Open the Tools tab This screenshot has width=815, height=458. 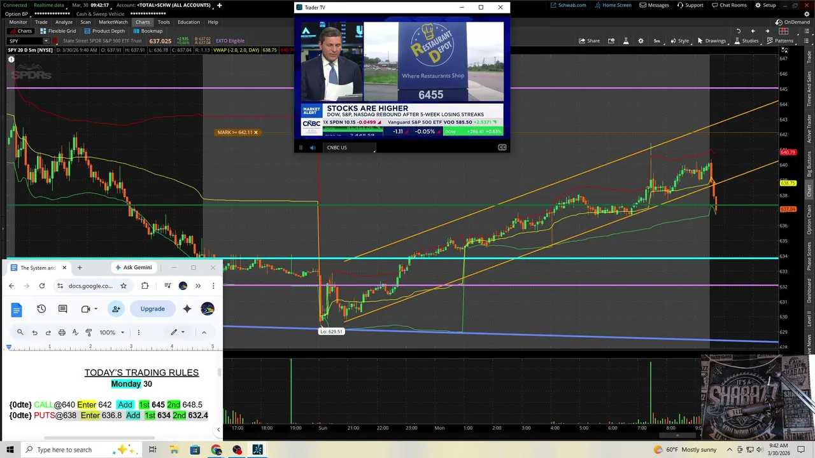tap(164, 22)
